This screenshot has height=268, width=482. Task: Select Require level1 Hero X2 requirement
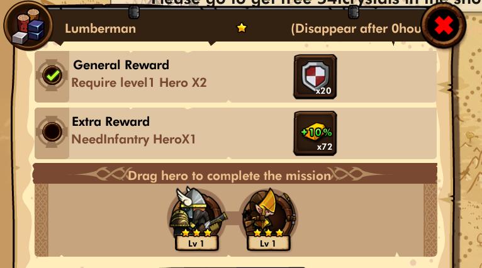pyautogui.click(x=139, y=82)
